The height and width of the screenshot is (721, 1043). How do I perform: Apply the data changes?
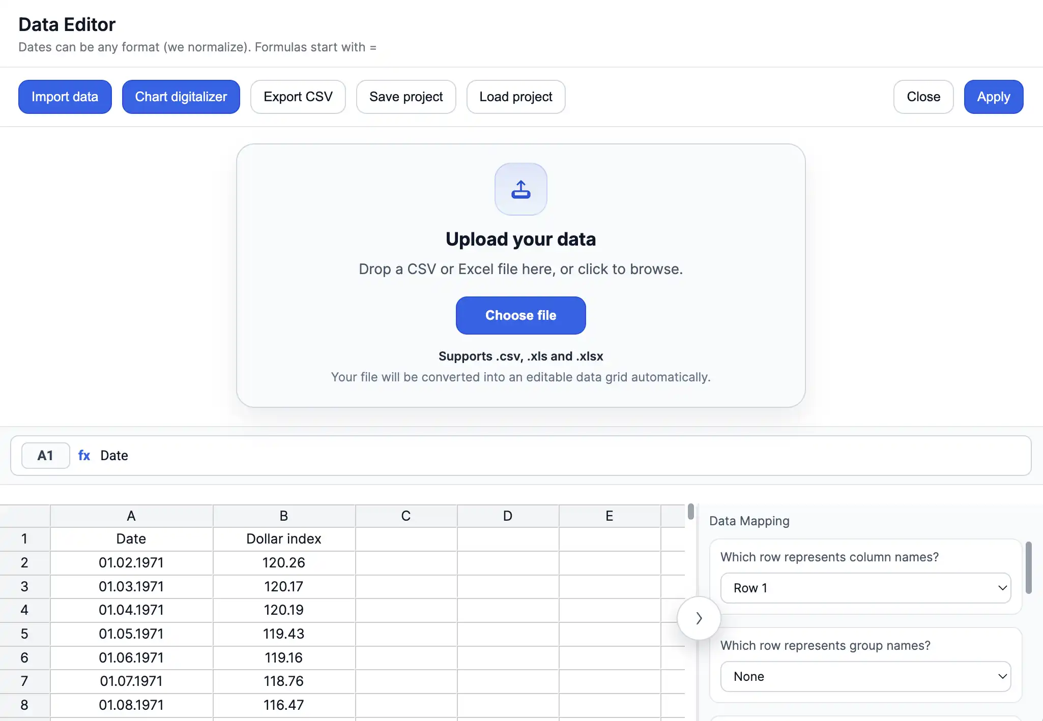tap(993, 97)
